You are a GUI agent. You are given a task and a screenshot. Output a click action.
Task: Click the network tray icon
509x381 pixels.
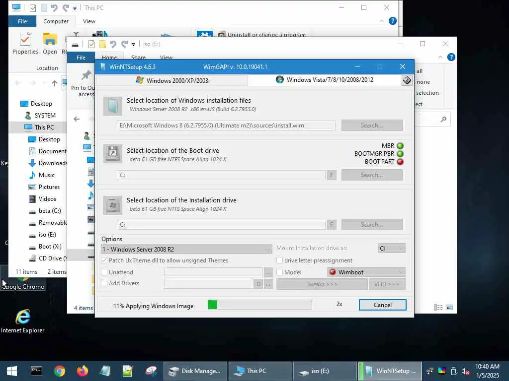point(429,371)
